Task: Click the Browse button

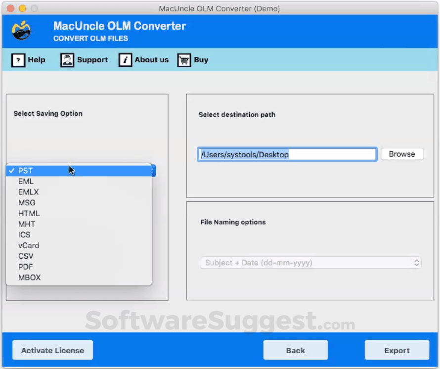Action: coord(402,154)
